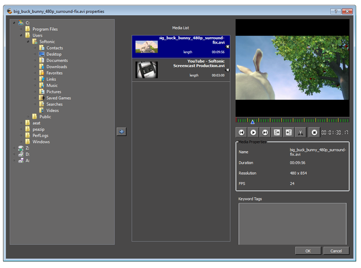
Task: Click the A: floppy drive icon
Action: tap(21, 160)
